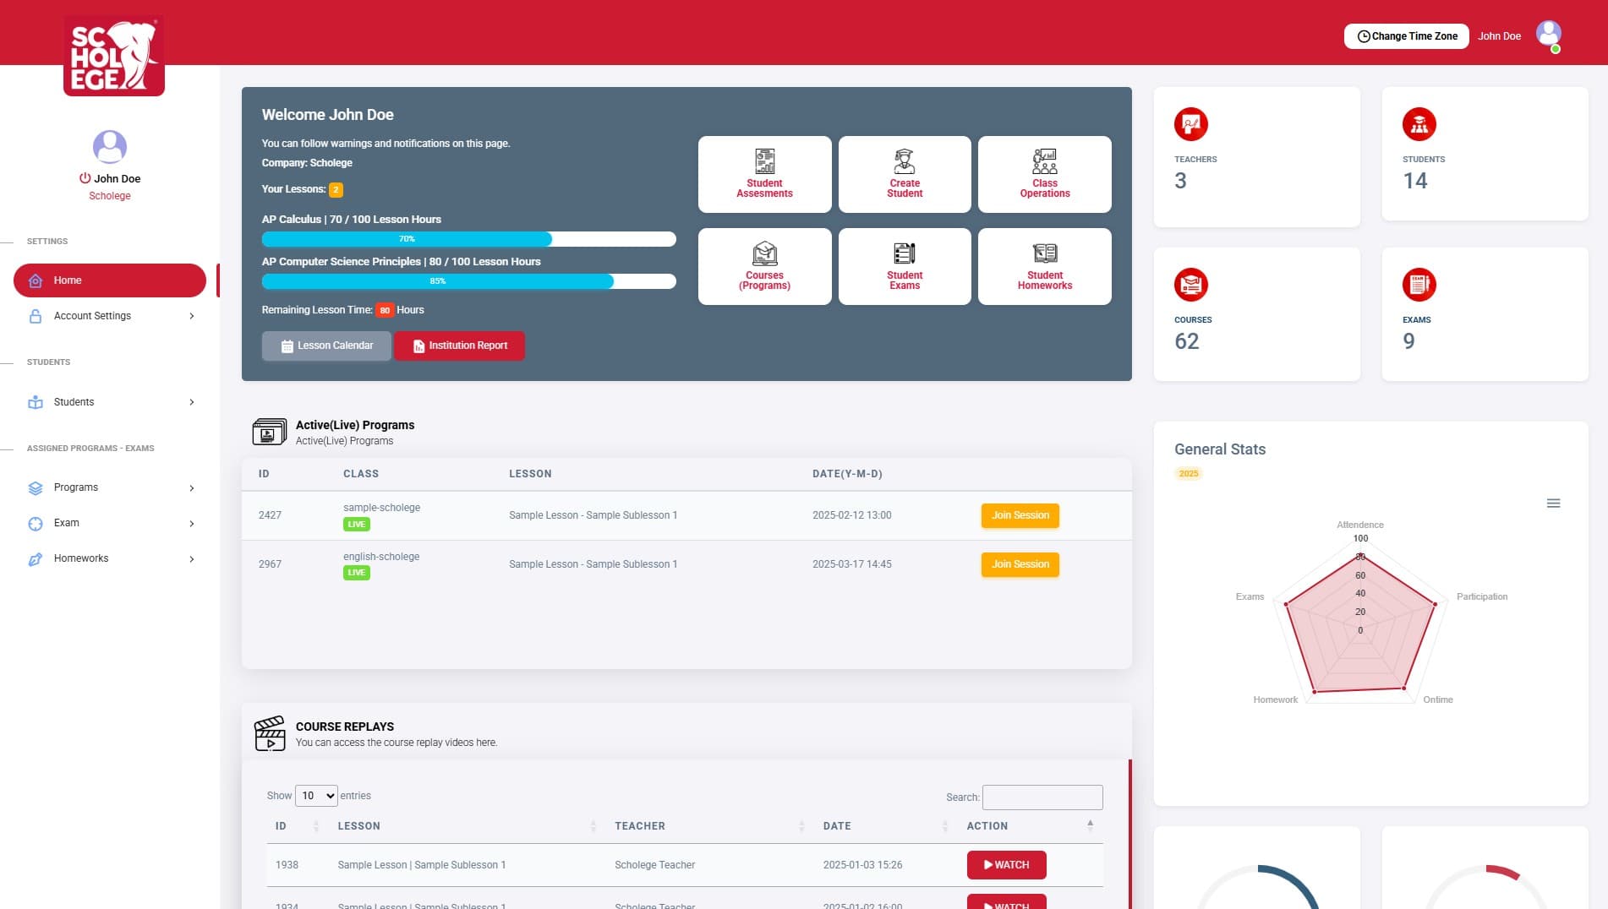This screenshot has height=909, width=1608.
Task: Open the Create Student tile
Action: tap(905, 174)
